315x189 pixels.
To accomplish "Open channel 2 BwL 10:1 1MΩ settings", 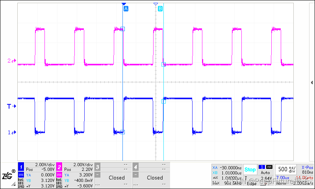I will 59,183.
